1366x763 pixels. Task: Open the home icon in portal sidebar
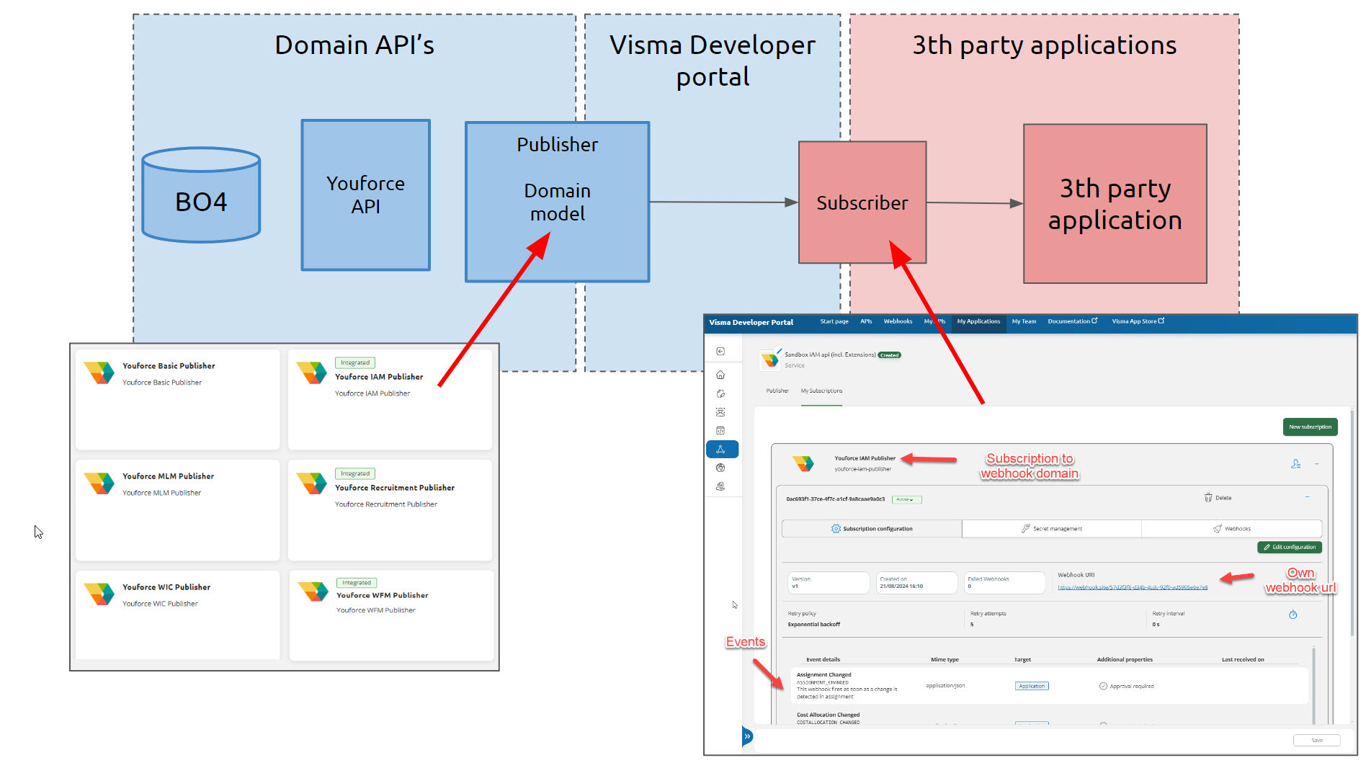720,375
